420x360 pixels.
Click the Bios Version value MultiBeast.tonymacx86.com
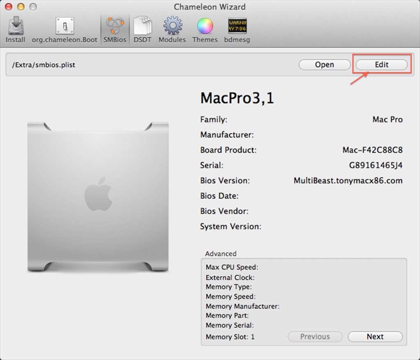coord(348,181)
